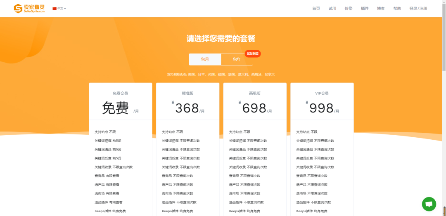Open the 帮助 nav item

click(x=397, y=9)
